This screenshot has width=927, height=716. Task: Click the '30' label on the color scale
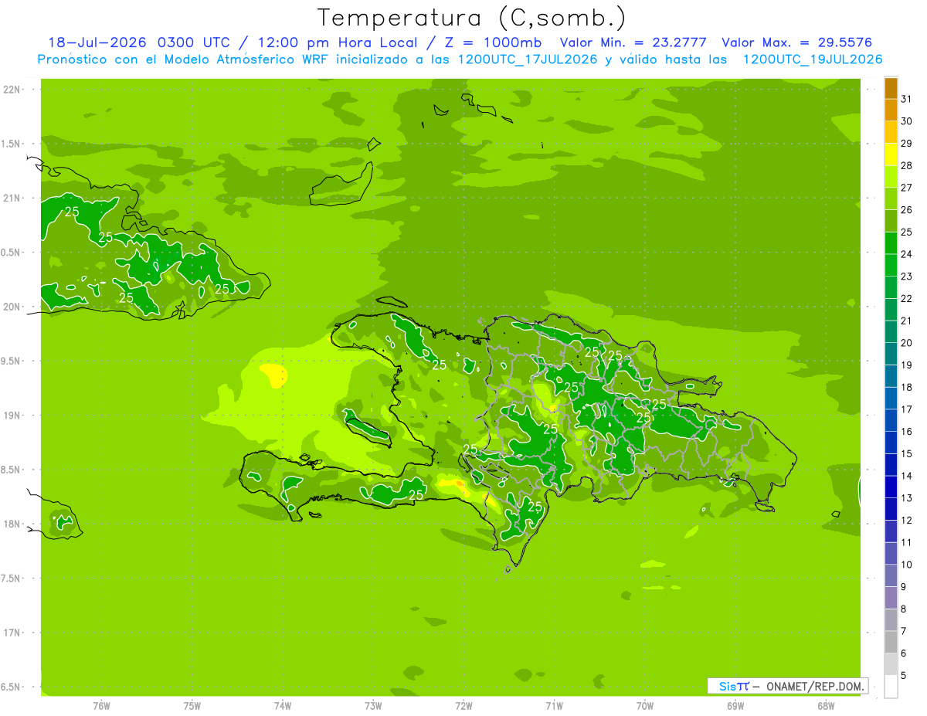[906, 121]
